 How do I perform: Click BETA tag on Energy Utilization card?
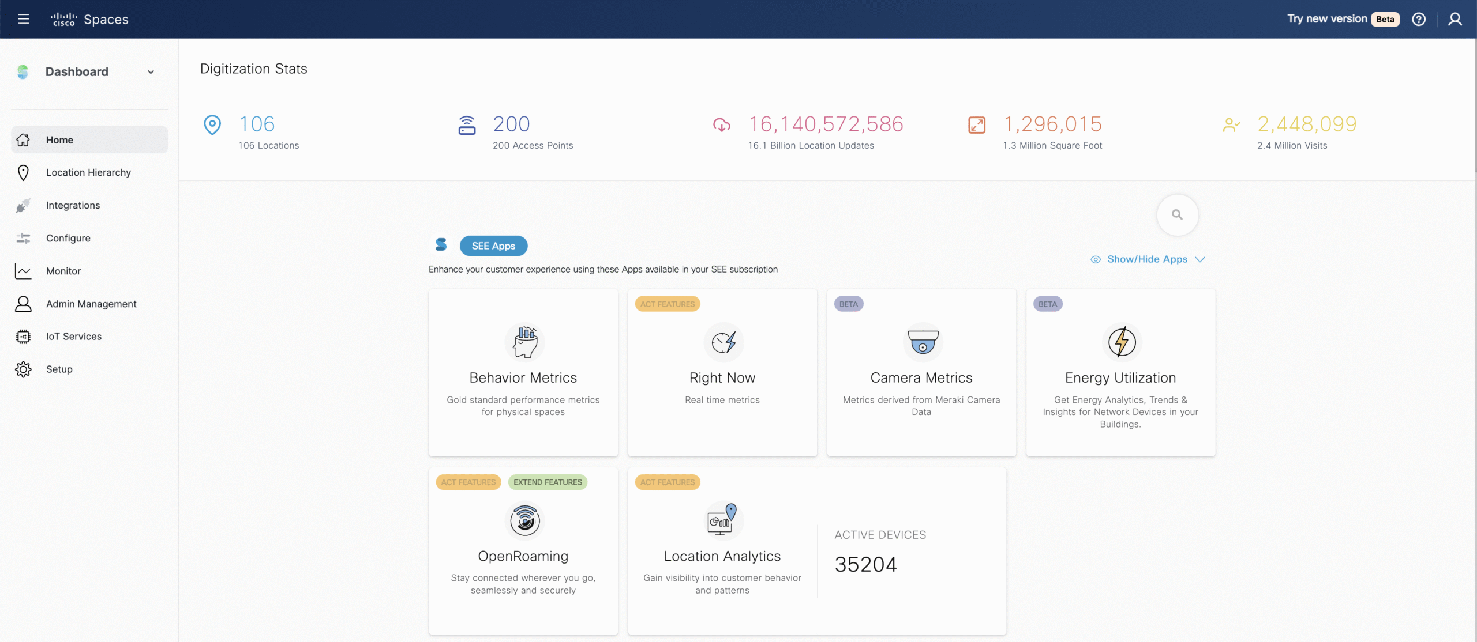(x=1048, y=304)
